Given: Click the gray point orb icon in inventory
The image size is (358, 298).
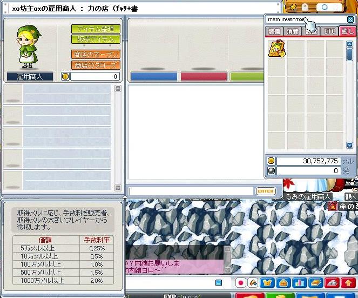Looking at the screenshot, I should pyautogui.click(x=271, y=171).
